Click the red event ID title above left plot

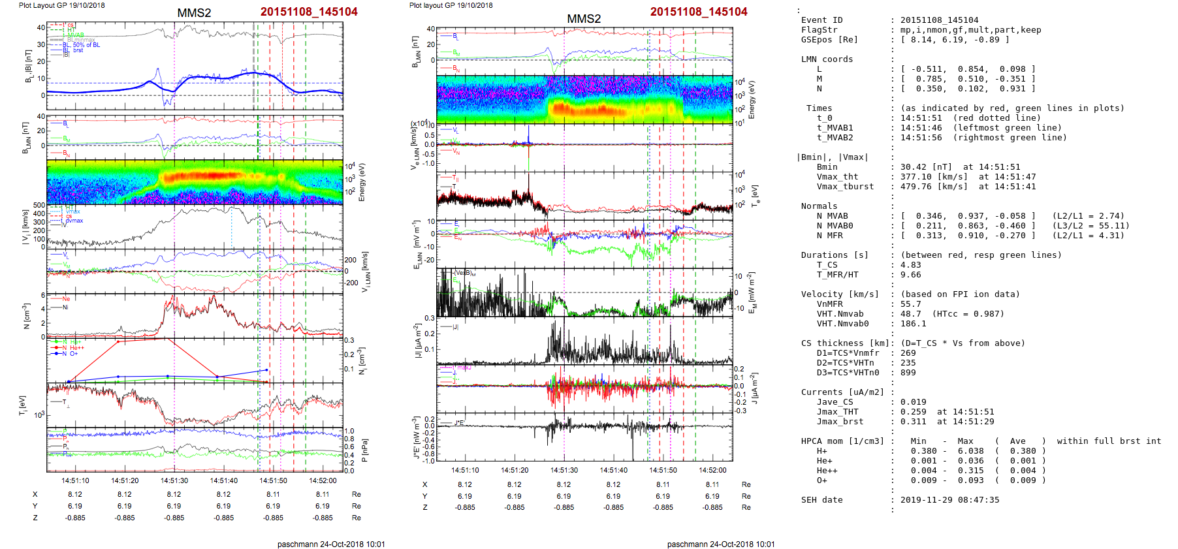click(308, 12)
